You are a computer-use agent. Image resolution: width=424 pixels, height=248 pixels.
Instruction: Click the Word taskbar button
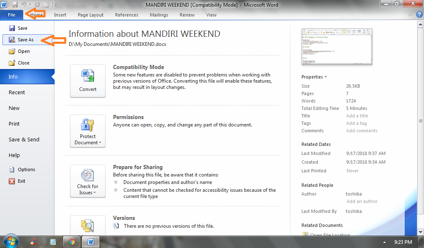coord(91,242)
